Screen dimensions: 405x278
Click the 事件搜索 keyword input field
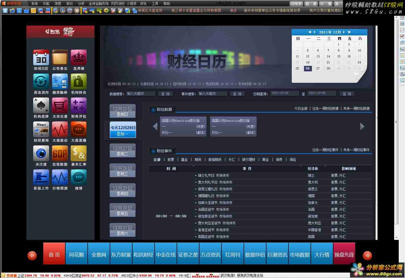[213, 93]
